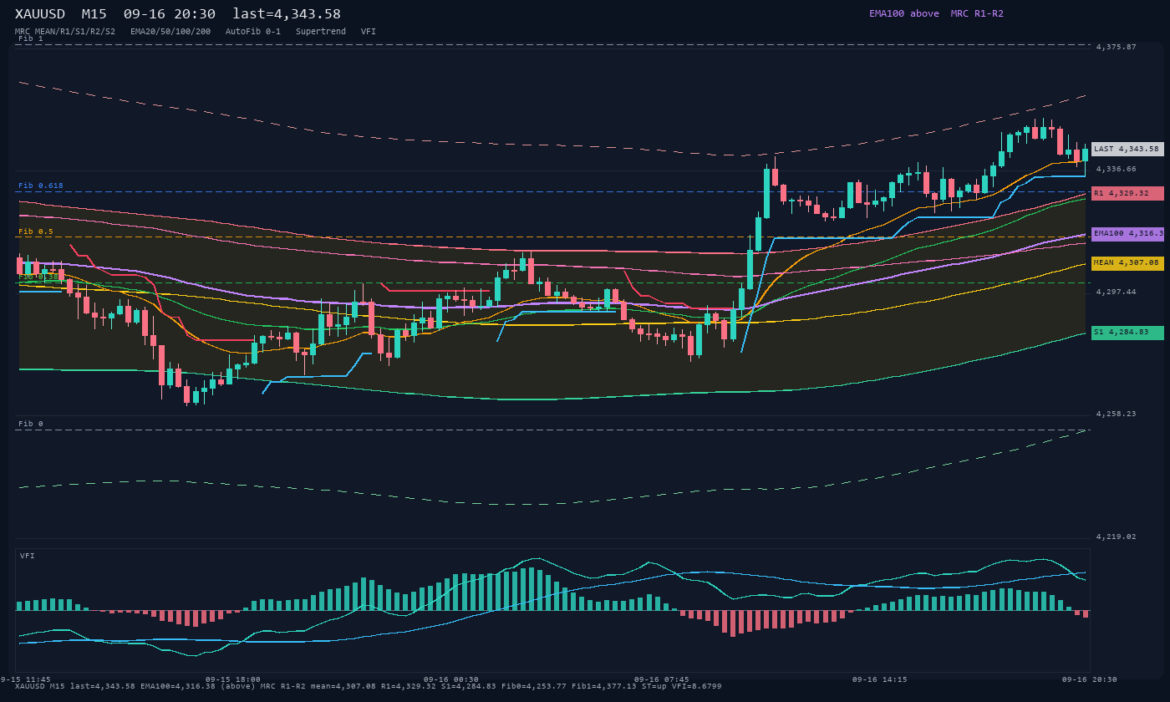Screen dimensions: 1170x702
Task: Click the 'EMA100 above' status text
Action: tap(904, 13)
